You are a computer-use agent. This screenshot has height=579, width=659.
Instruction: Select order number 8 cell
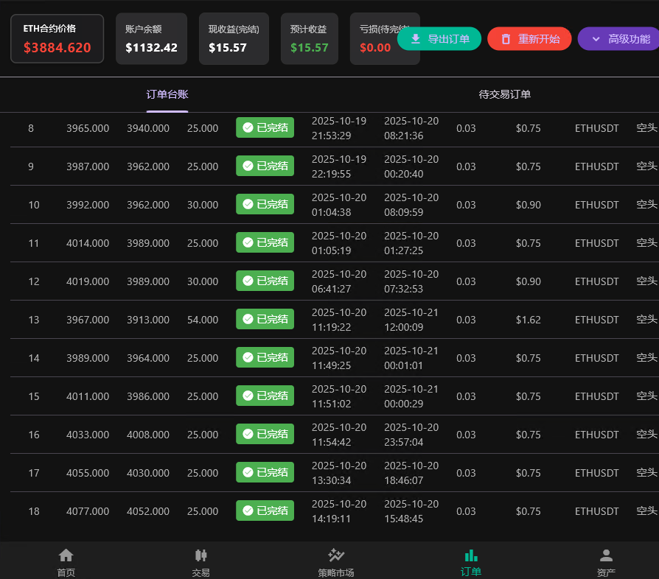pyautogui.click(x=31, y=128)
